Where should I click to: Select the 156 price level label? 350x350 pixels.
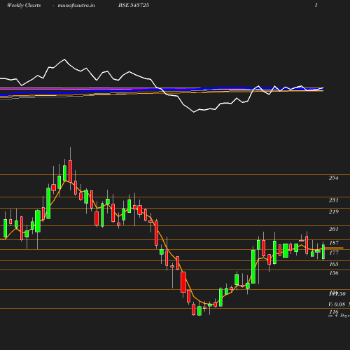[x=334, y=273]
